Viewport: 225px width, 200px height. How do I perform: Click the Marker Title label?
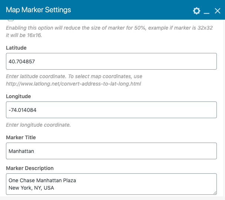21,137
